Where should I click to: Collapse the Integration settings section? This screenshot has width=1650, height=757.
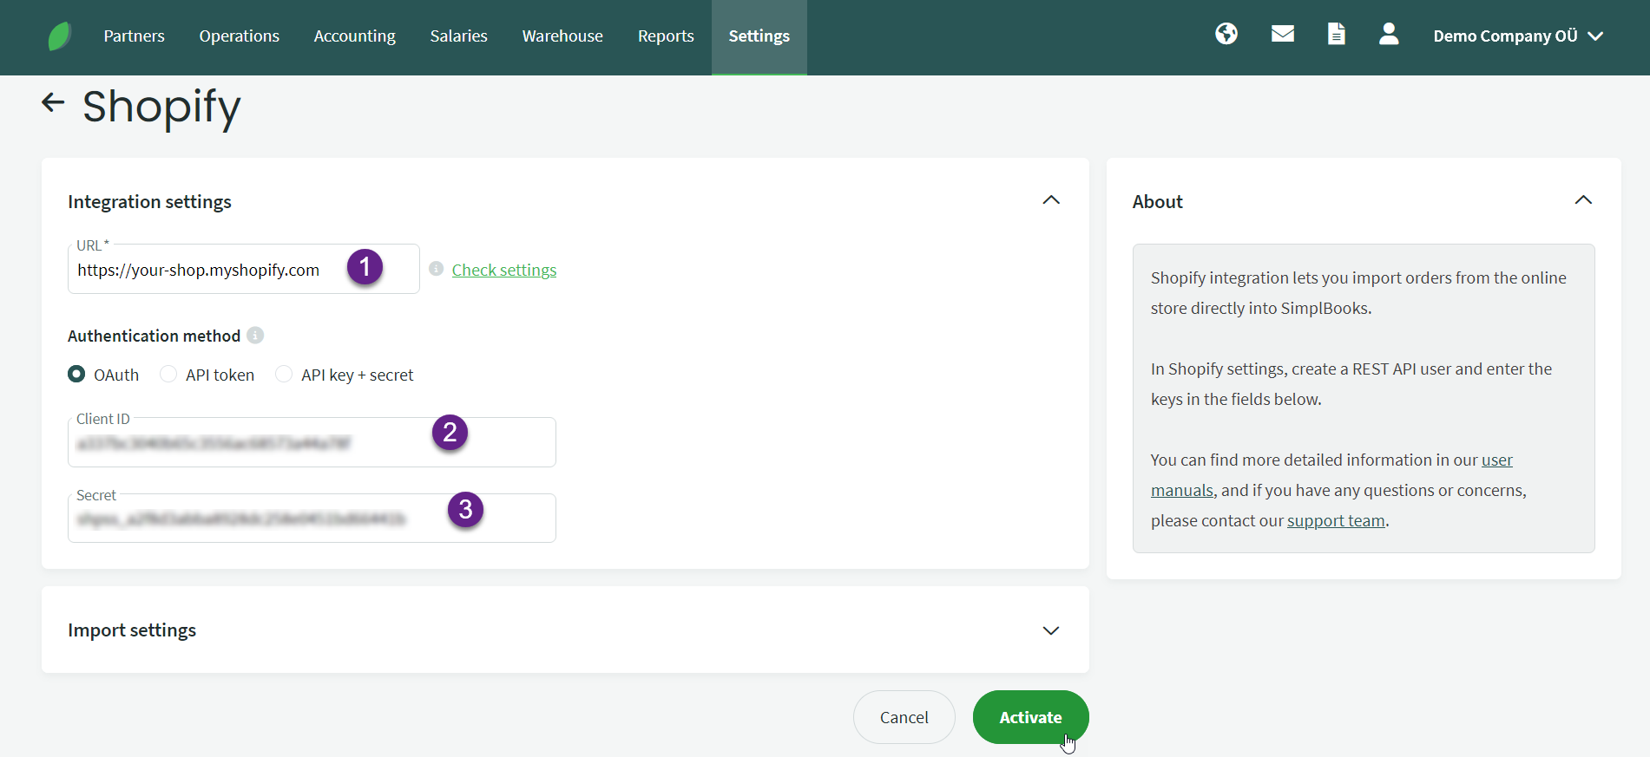point(1050,200)
